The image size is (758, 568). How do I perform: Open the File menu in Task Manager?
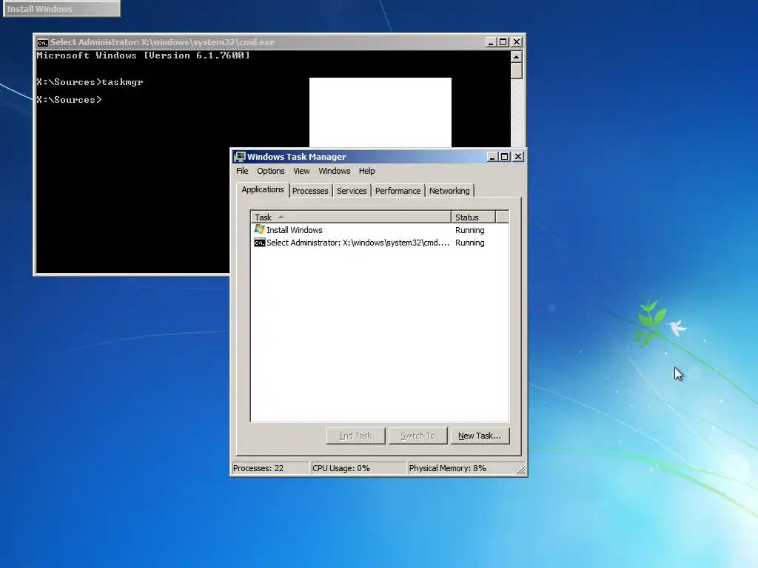242,171
